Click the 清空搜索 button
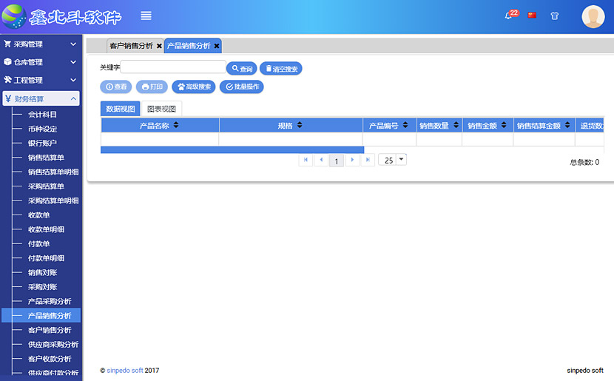The height and width of the screenshot is (381, 614). pyautogui.click(x=281, y=69)
